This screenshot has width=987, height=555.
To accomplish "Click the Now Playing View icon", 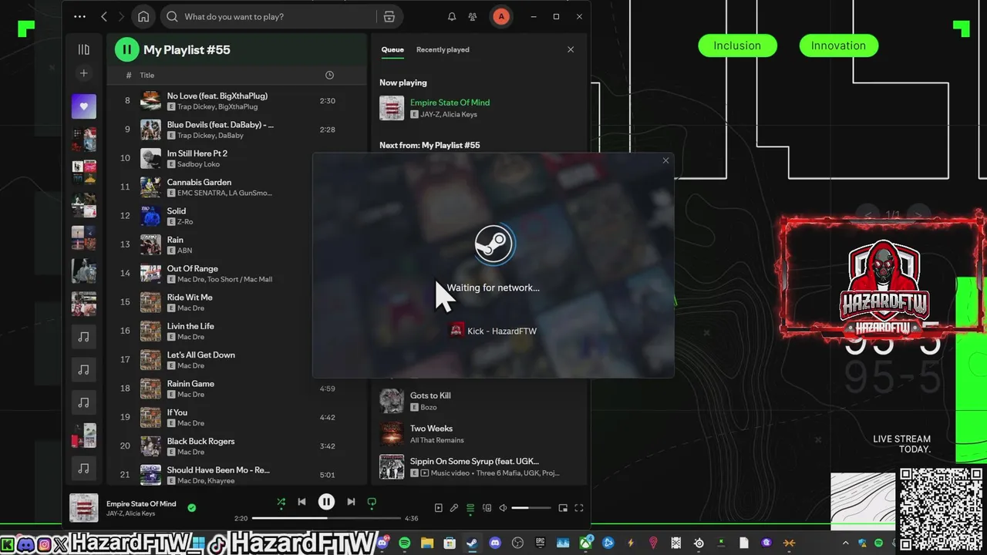I will point(439,508).
